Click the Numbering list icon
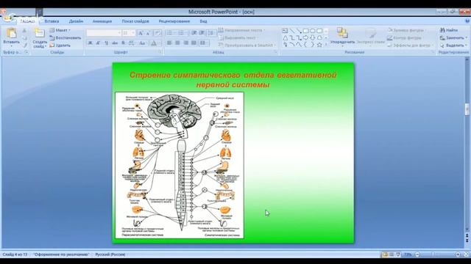The width and height of the screenshot is (471, 264). pos(182,33)
